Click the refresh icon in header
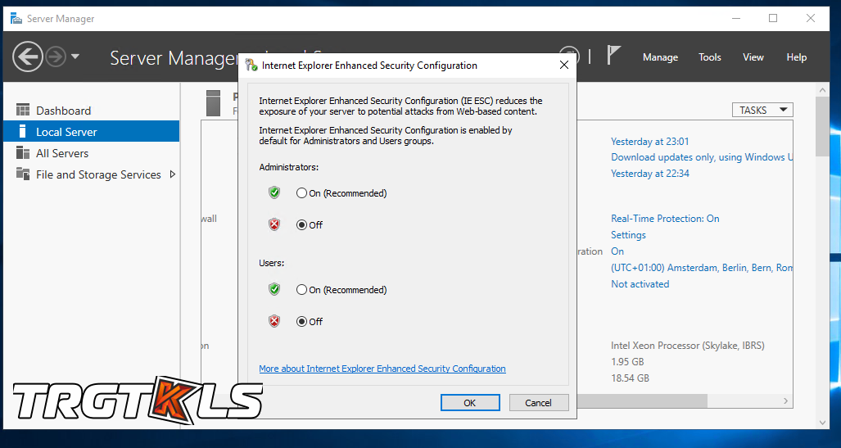Image resolution: width=841 pixels, height=448 pixels. click(x=570, y=56)
